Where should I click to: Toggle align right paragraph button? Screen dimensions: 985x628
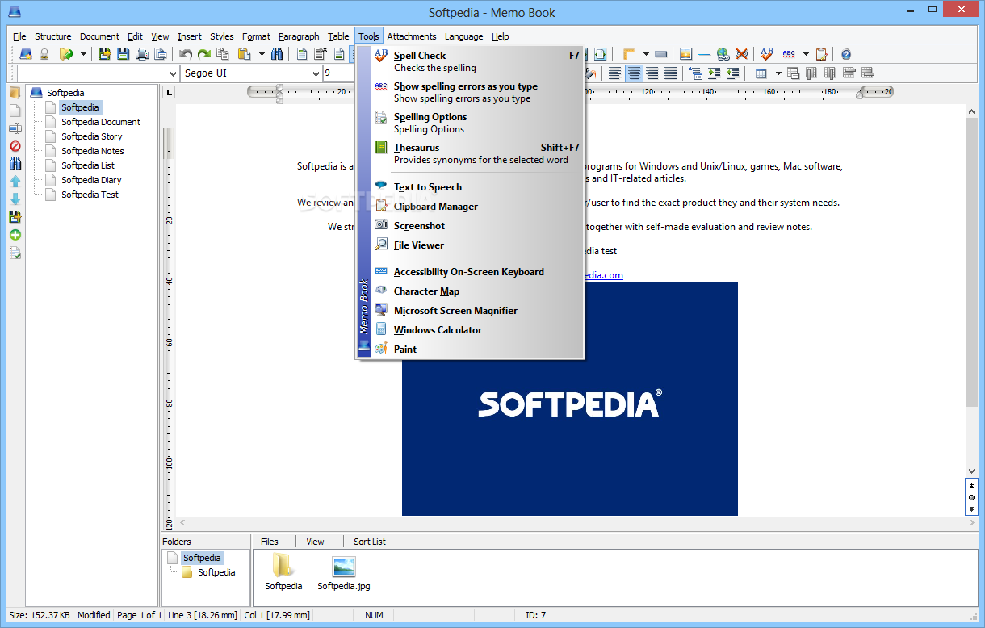pyautogui.click(x=652, y=73)
